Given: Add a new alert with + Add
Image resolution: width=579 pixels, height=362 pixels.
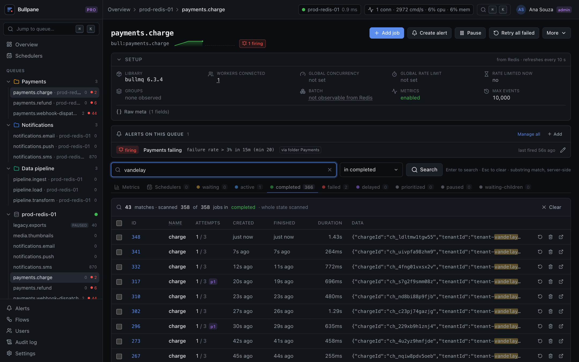Looking at the screenshot, I should [555, 134].
